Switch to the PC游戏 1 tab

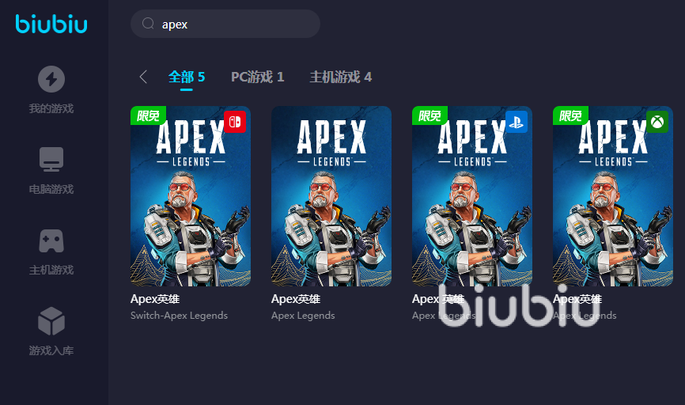(258, 78)
